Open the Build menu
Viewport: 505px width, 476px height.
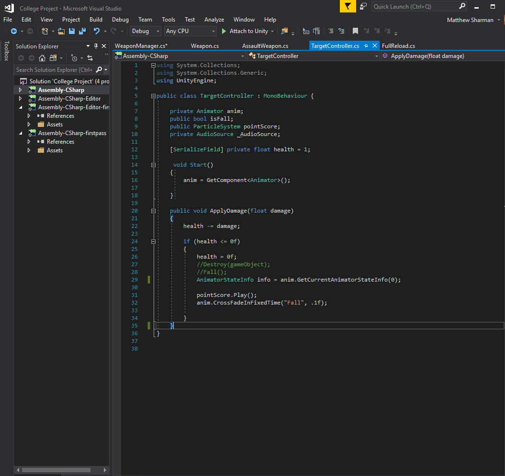[96, 20]
